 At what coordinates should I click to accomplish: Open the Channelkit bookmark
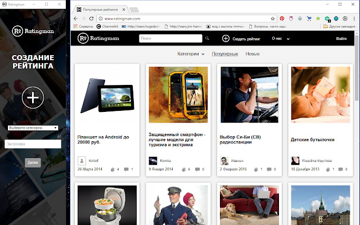coord(107,26)
